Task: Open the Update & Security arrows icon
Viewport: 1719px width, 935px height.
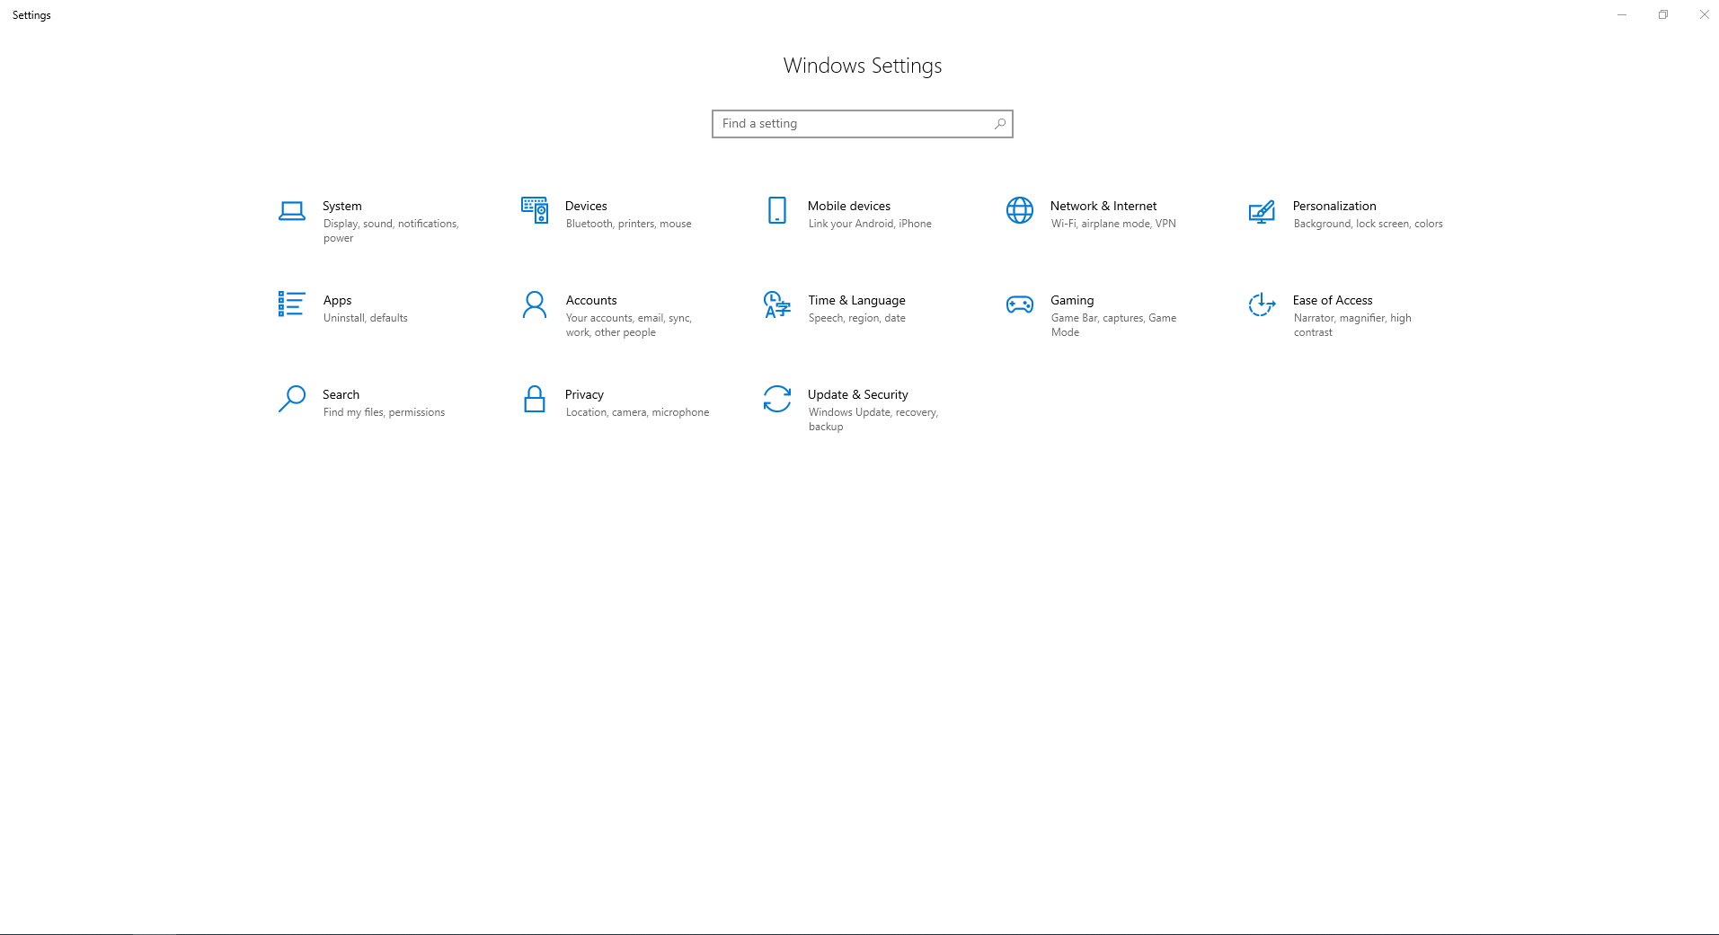Action: tap(777, 399)
